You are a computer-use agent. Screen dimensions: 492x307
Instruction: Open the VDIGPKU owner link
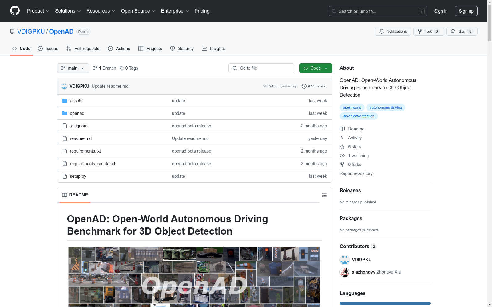click(31, 32)
